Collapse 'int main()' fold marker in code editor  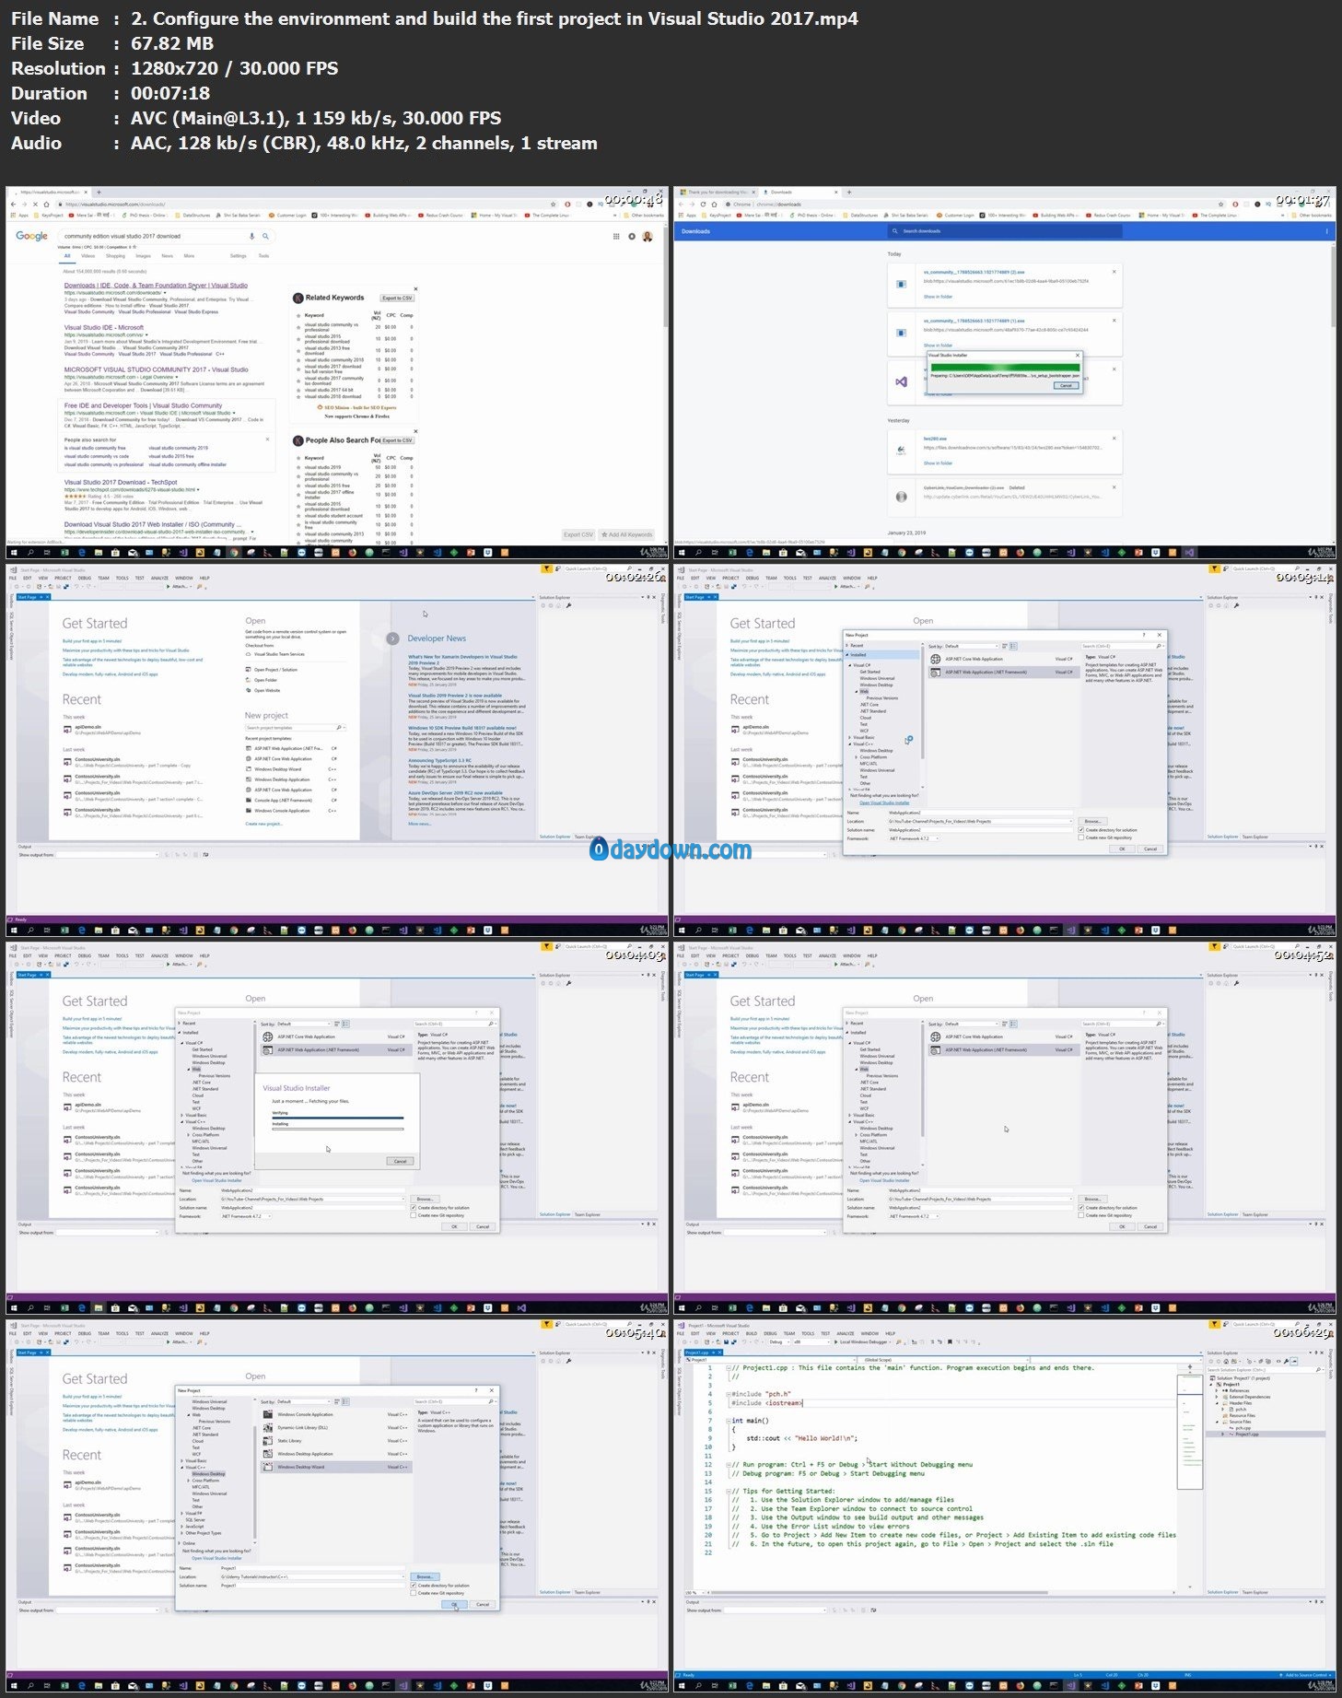(x=728, y=1421)
